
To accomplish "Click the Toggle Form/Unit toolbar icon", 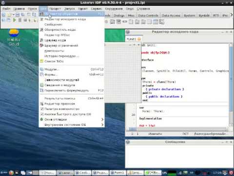I will point(34,15).
